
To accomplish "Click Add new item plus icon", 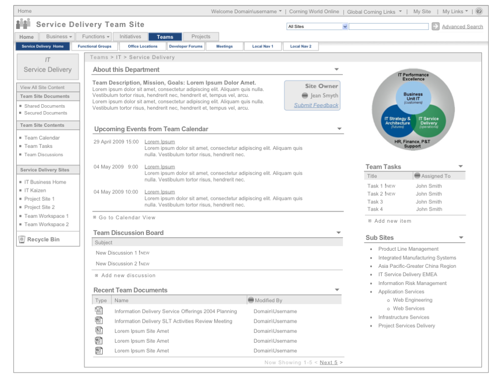I will coord(370,221).
